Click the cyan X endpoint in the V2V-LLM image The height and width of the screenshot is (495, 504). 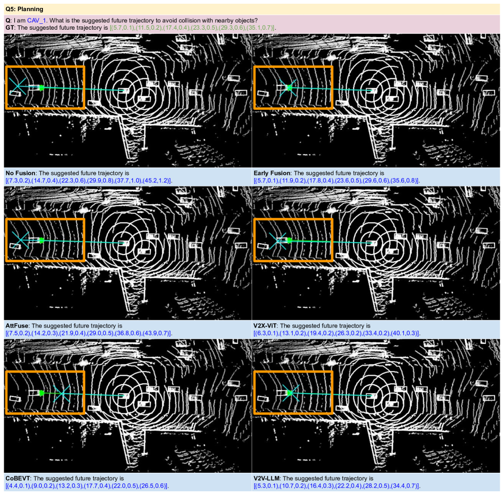tap(291, 393)
